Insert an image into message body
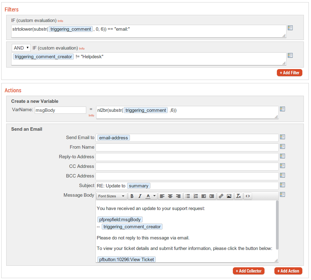 click(229, 196)
